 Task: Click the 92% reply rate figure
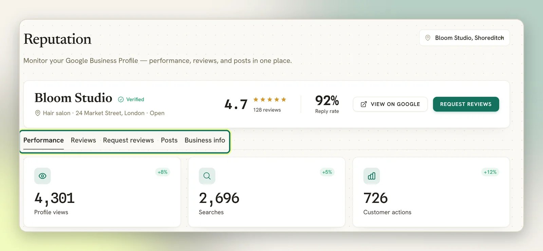(327, 100)
